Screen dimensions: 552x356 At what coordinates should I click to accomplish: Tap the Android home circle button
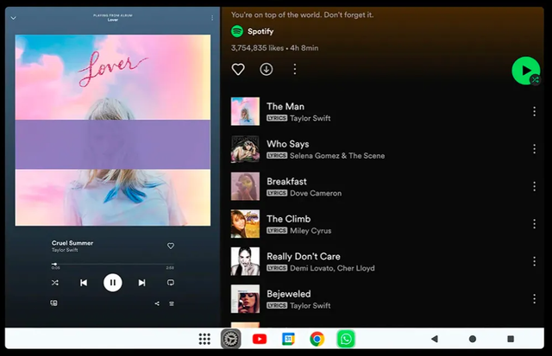tap(473, 339)
